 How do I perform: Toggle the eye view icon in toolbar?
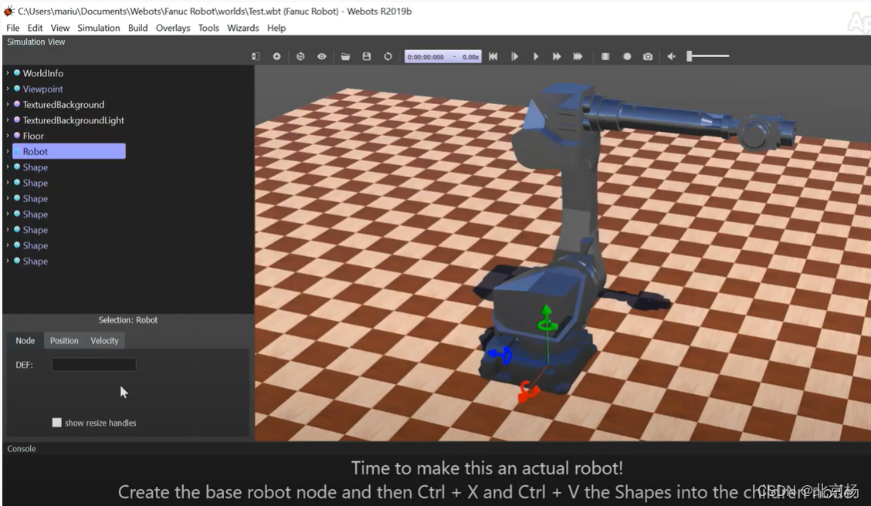(322, 56)
